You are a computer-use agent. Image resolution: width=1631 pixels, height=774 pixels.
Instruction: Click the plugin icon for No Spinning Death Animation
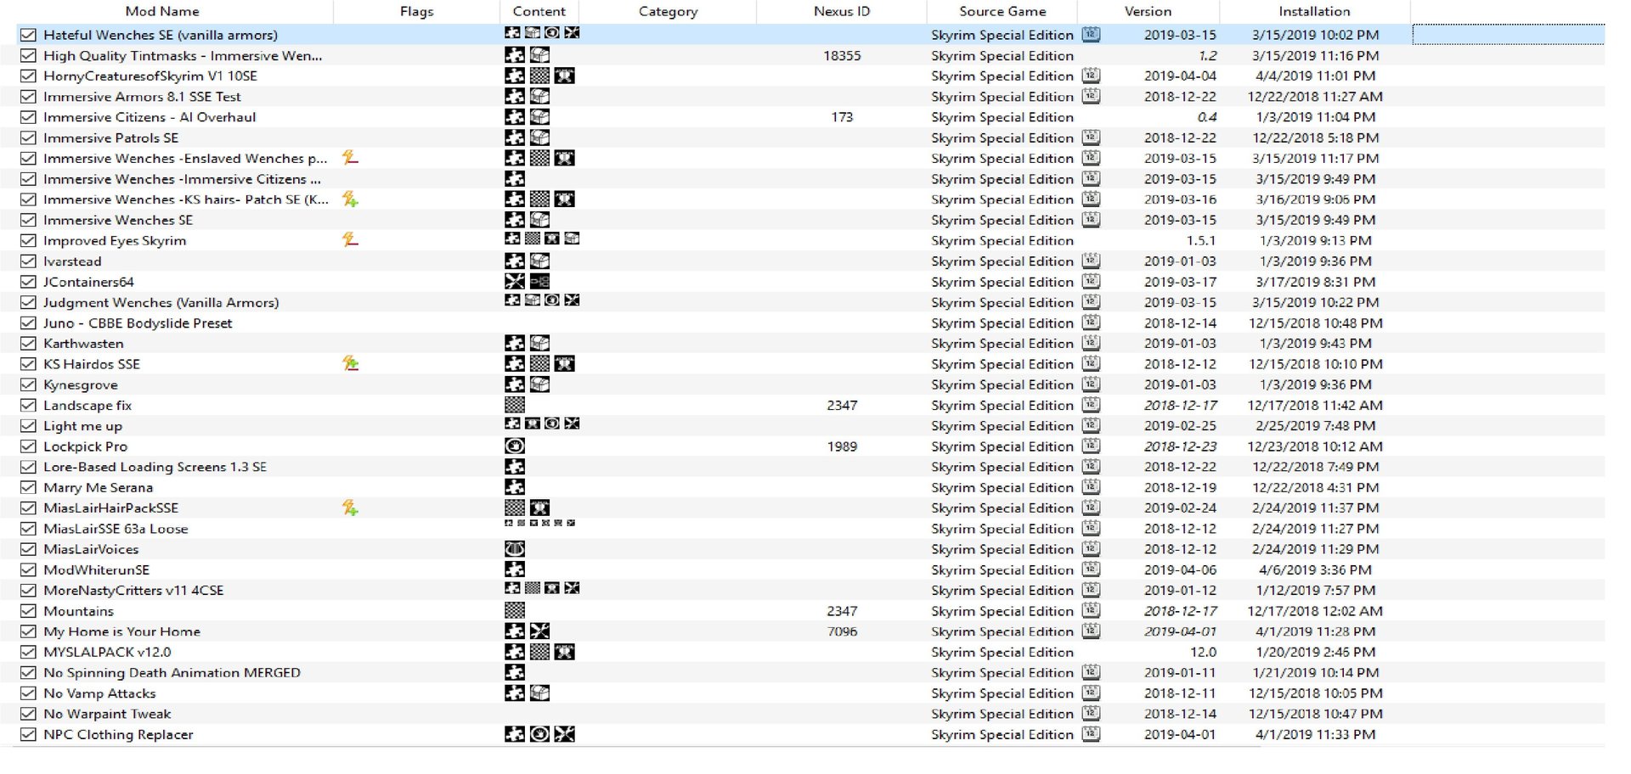coord(515,673)
